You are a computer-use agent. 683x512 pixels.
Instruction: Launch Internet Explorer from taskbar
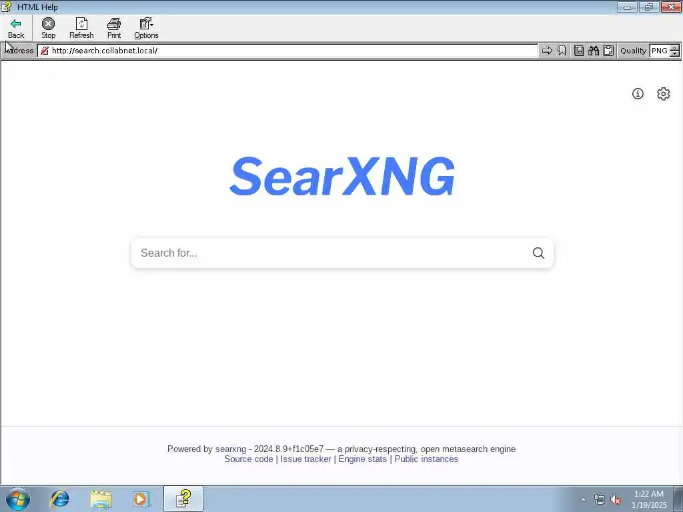[x=59, y=499]
